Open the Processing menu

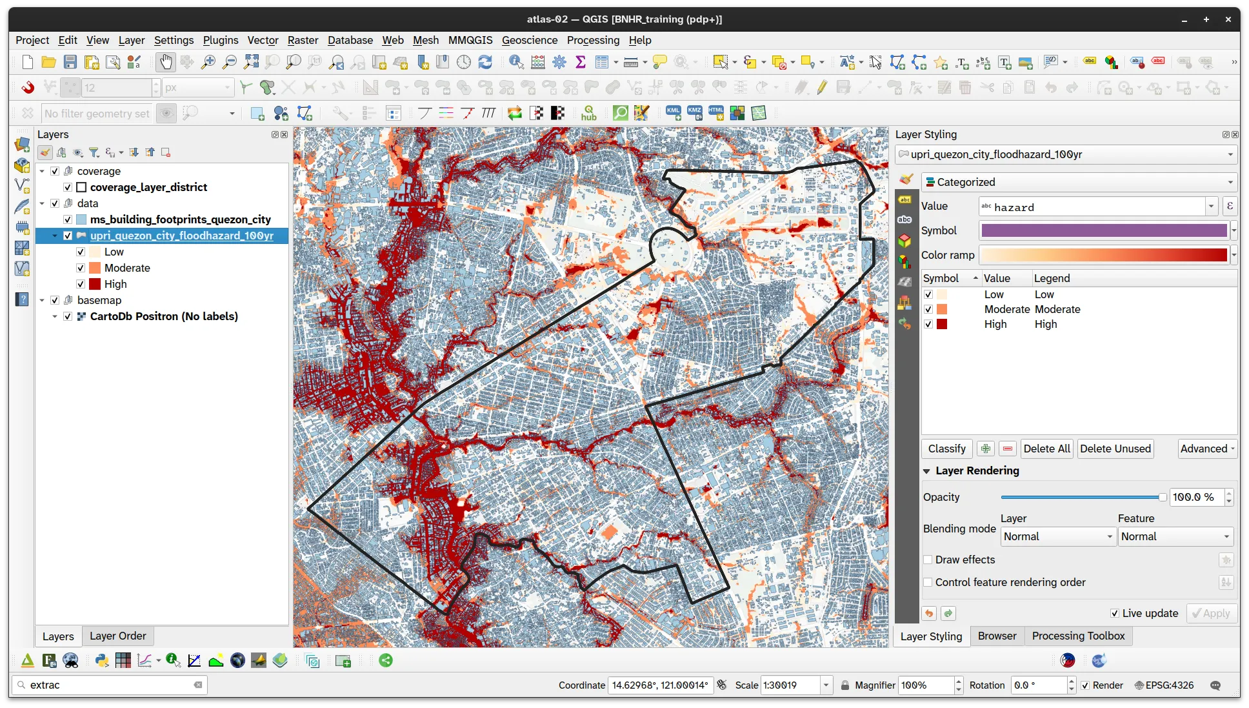(593, 40)
